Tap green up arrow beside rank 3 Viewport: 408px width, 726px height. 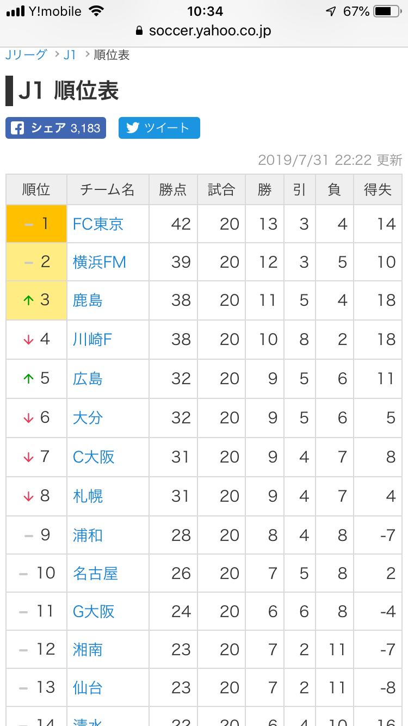pos(28,300)
